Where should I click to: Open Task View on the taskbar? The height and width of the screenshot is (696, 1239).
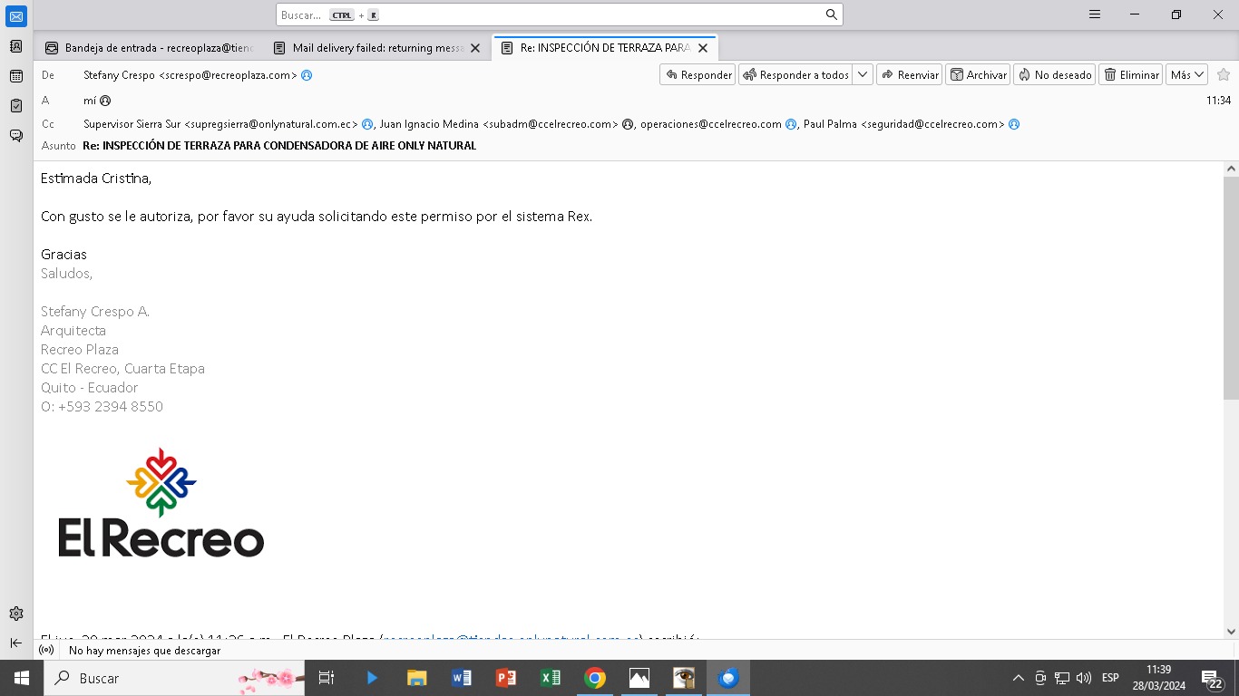pos(327,678)
